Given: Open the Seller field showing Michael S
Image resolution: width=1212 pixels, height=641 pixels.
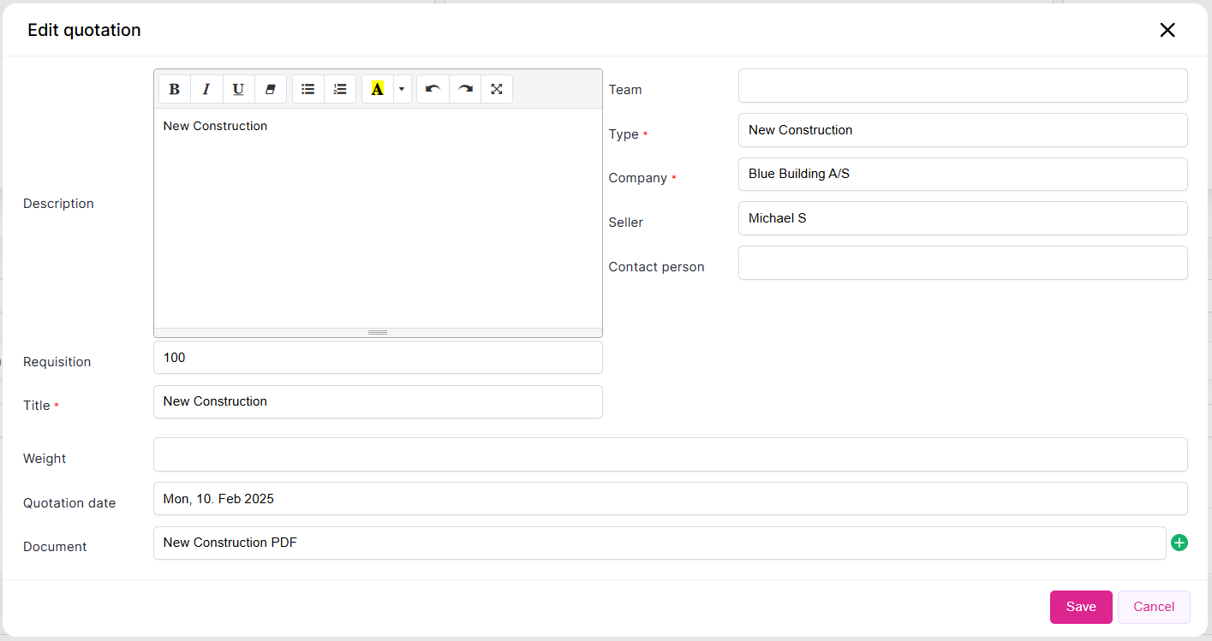Looking at the screenshot, I should pos(962,218).
